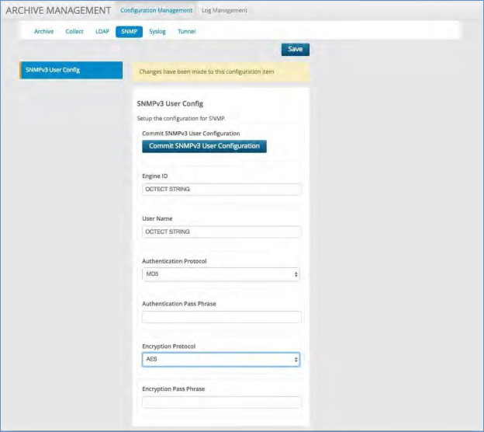The height and width of the screenshot is (432, 484).
Task: Open the Encryption Protocol dropdown
Action: click(x=222, y=360)
